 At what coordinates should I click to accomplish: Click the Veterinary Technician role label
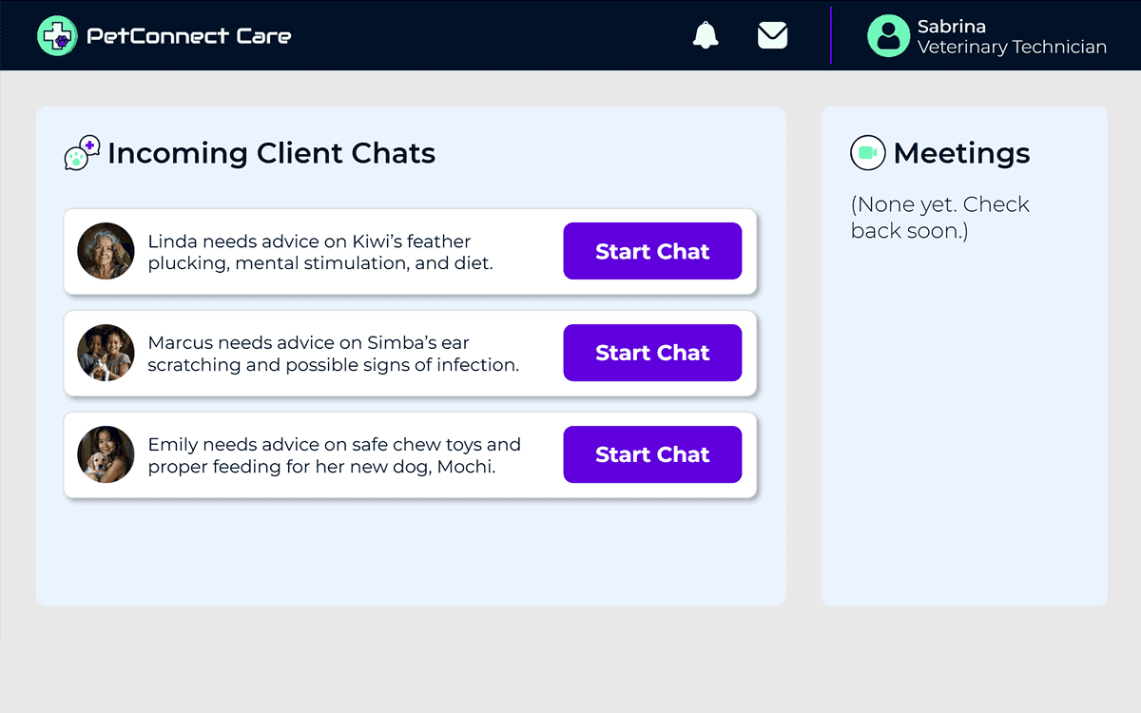pyautogui.click(x=1012, y=47)
